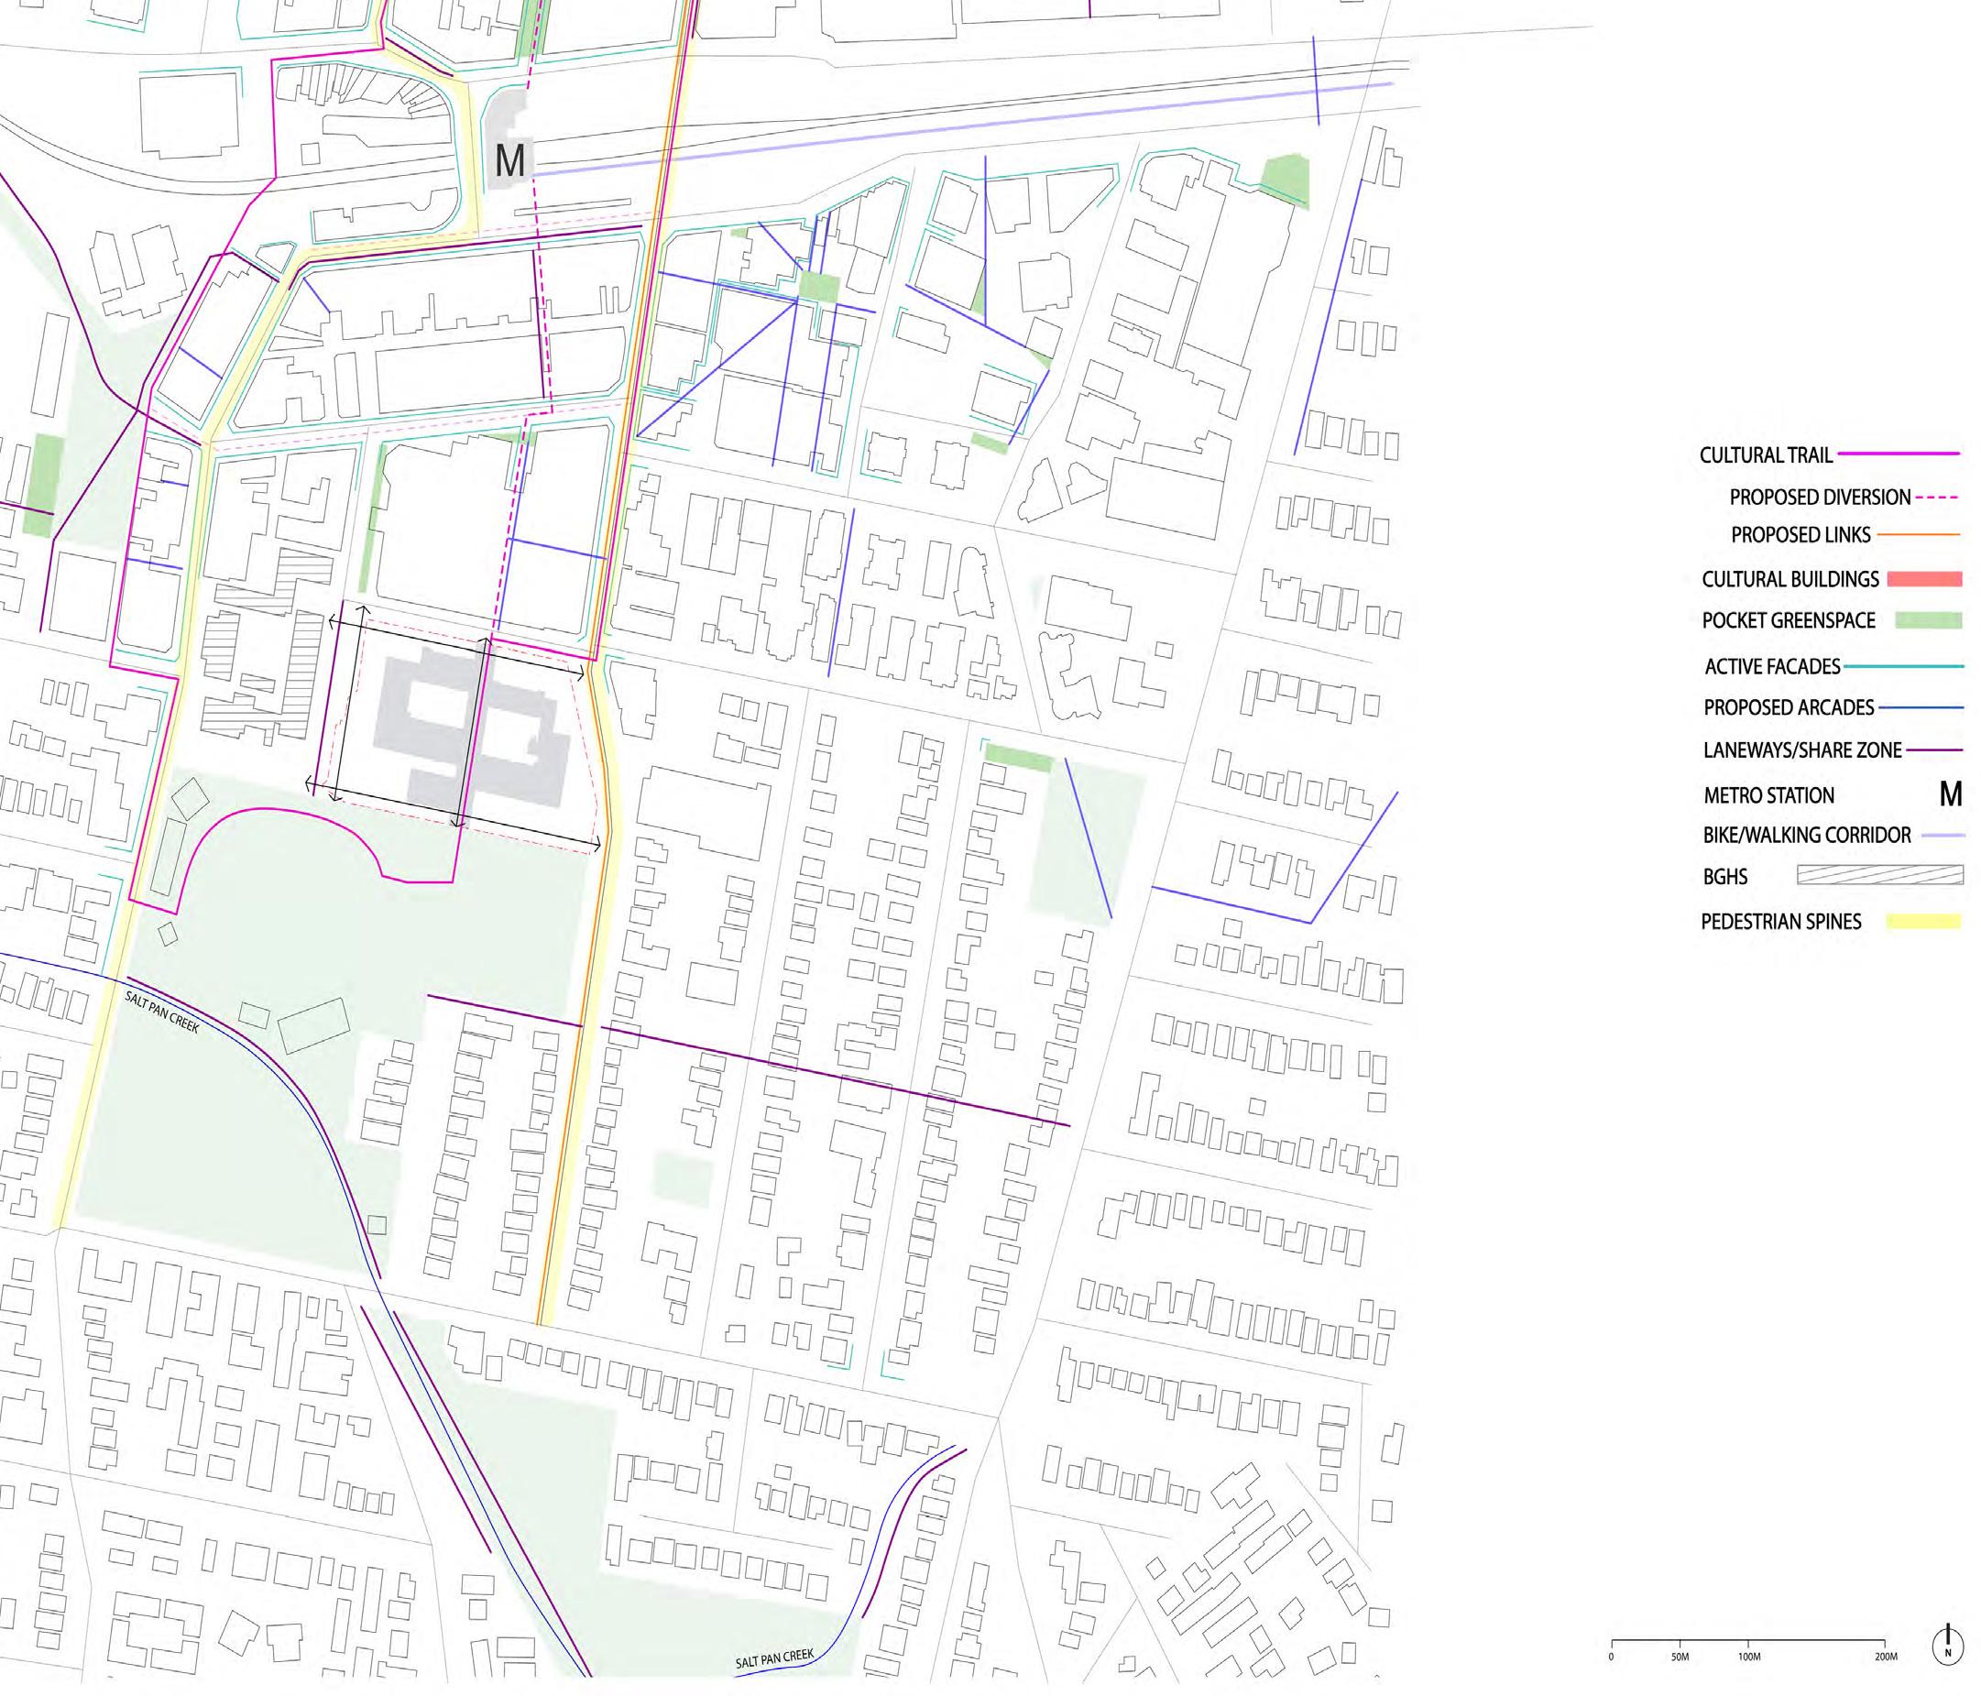This screenshot has height=1696, width=1981.
Task: Click the Bike/Walking Corridor legend label
Action: click(1806, 835)
